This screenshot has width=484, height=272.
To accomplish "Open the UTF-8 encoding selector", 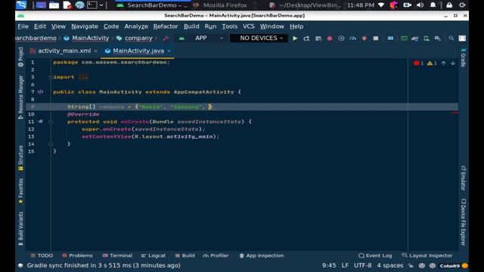I will point(363,265).
